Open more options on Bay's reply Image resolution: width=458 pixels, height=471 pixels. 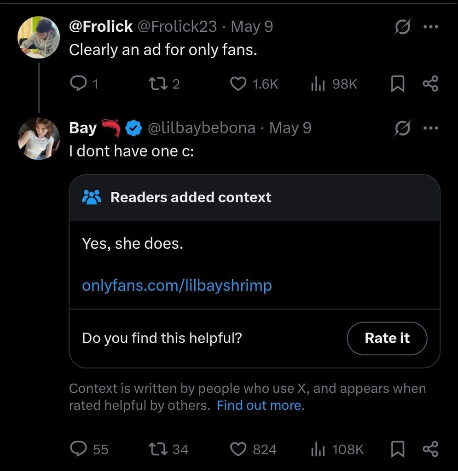430,128
